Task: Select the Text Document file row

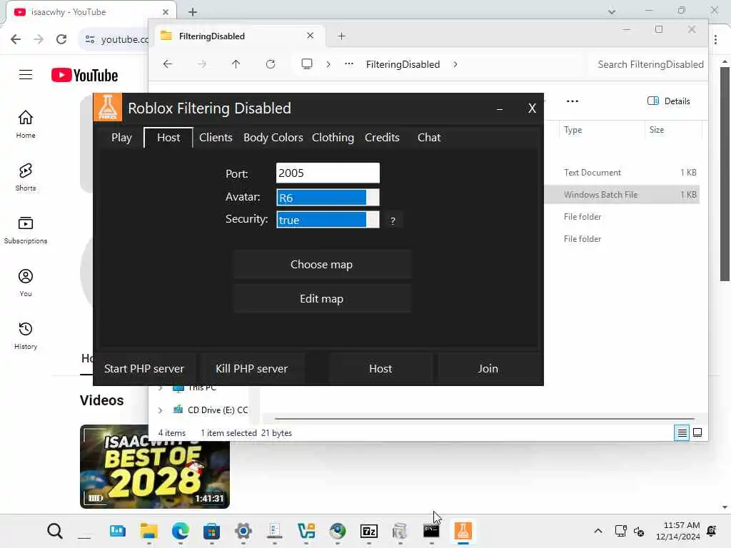Action: click(x=622, y=173)
